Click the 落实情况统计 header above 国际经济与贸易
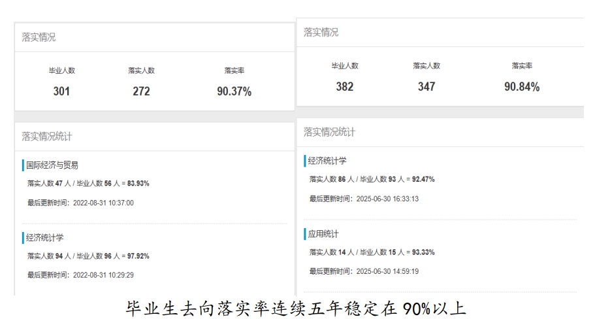 pyautogui.click(x=47, y=137)
